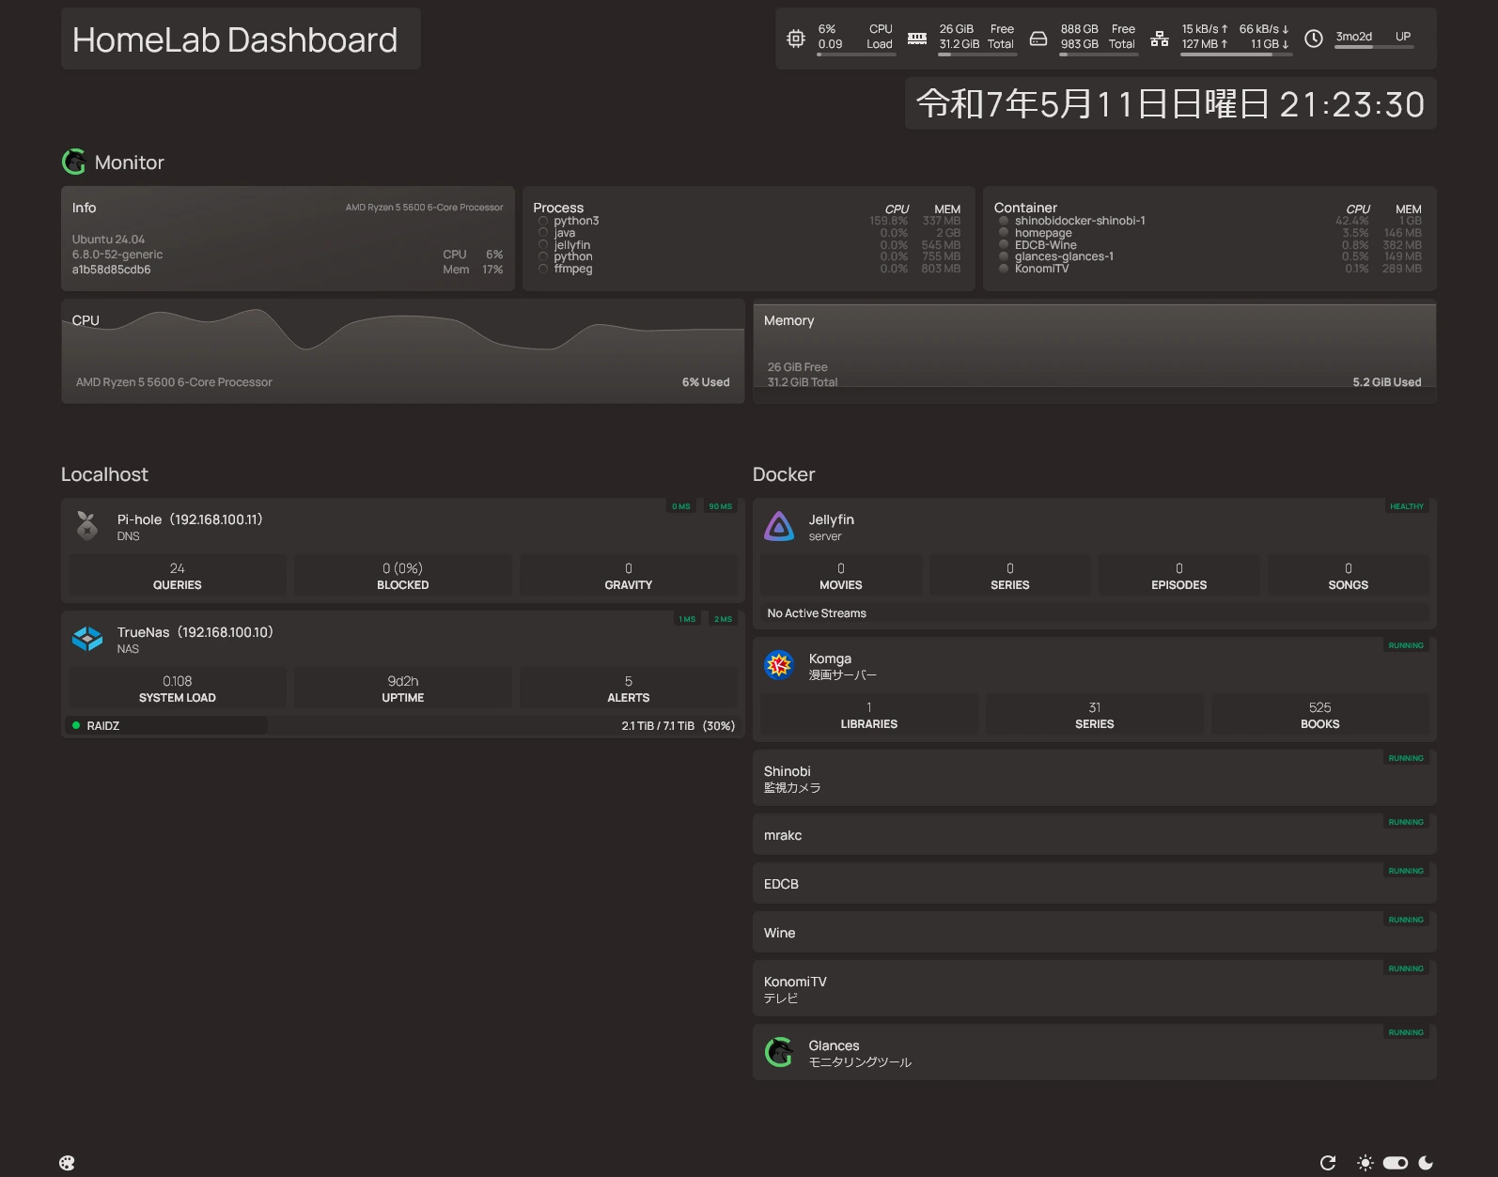Screen dimensions: 1498x1177
Task: Click the date and time display
Action: pyautogui.click(x=1171, y=103)
